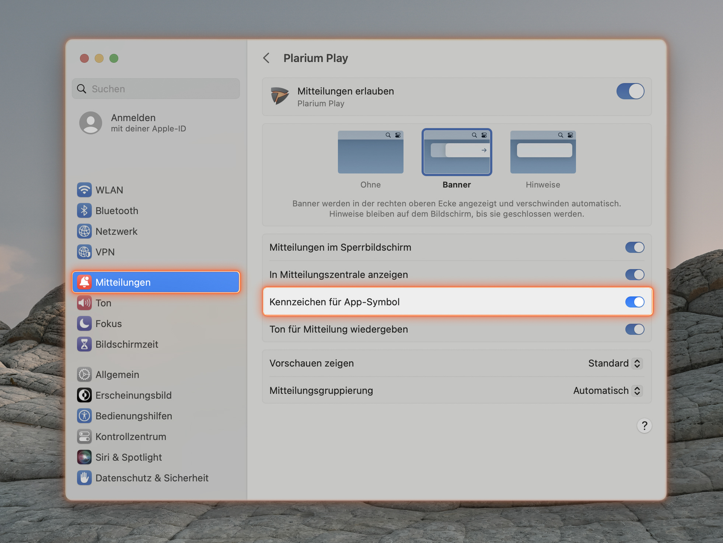Viewport: 723px width, 543px height.
Task: Click the yellow minimize window button
Action: tap(99, 58)
